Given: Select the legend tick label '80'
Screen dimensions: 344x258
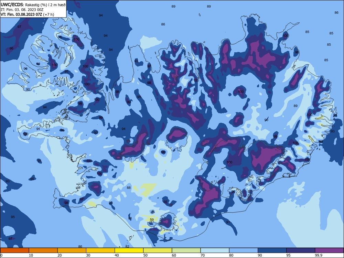Looking at the screenshot, I should tap(231, 255).
